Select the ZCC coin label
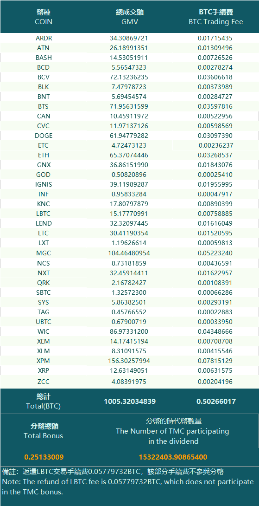Viewport: 259px width, 506px height. (44, 382)
